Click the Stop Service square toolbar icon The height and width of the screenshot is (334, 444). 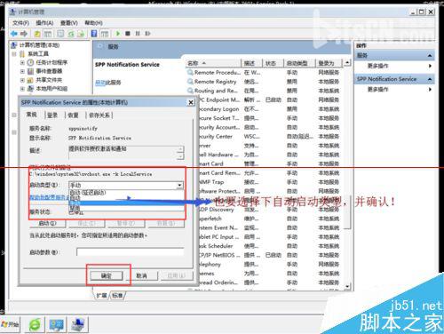point(128,34)
